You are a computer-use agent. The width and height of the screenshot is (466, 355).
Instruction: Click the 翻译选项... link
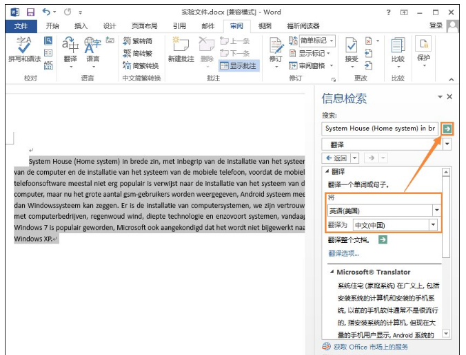(343, 252)
